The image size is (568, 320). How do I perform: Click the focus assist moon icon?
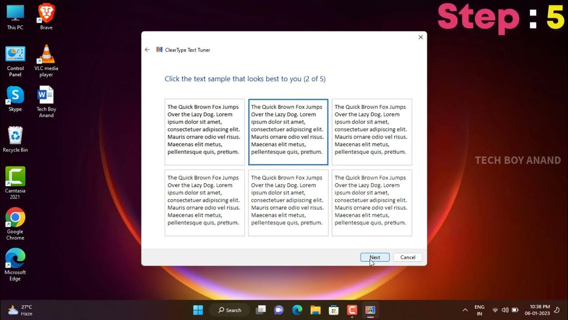coord(557,310)
